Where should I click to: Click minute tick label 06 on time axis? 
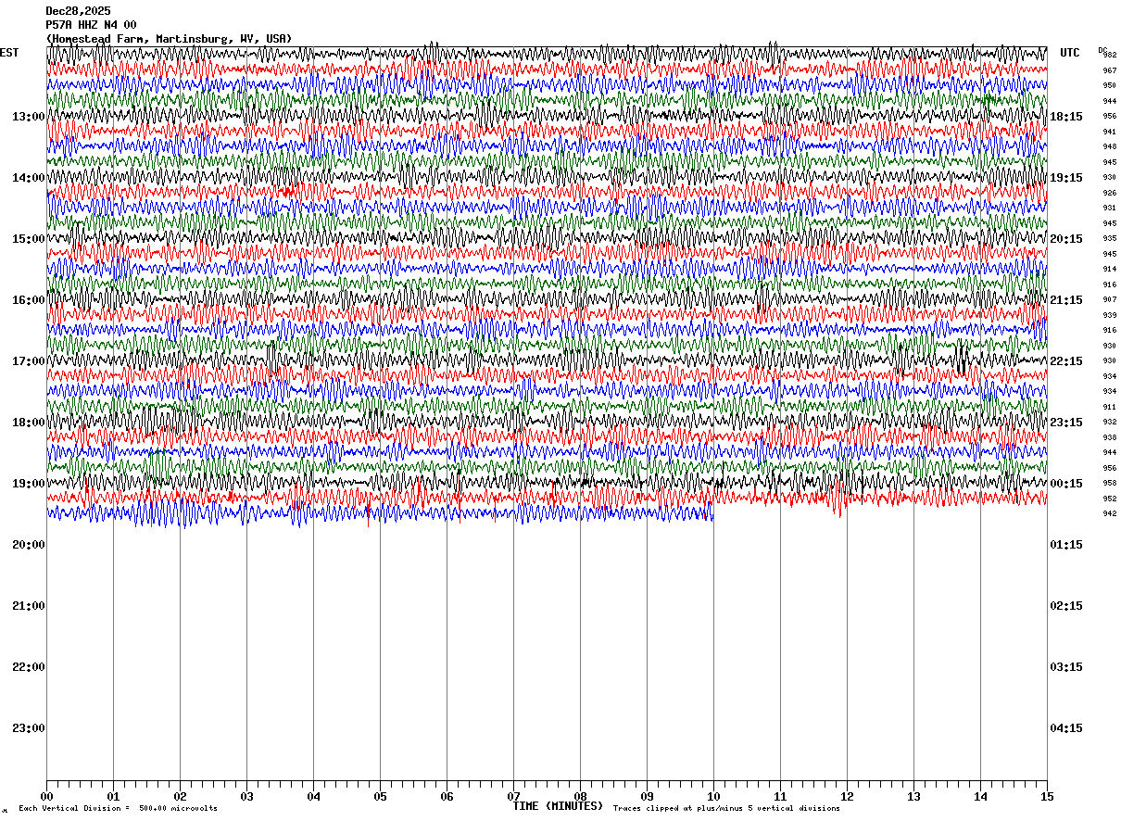447,796
